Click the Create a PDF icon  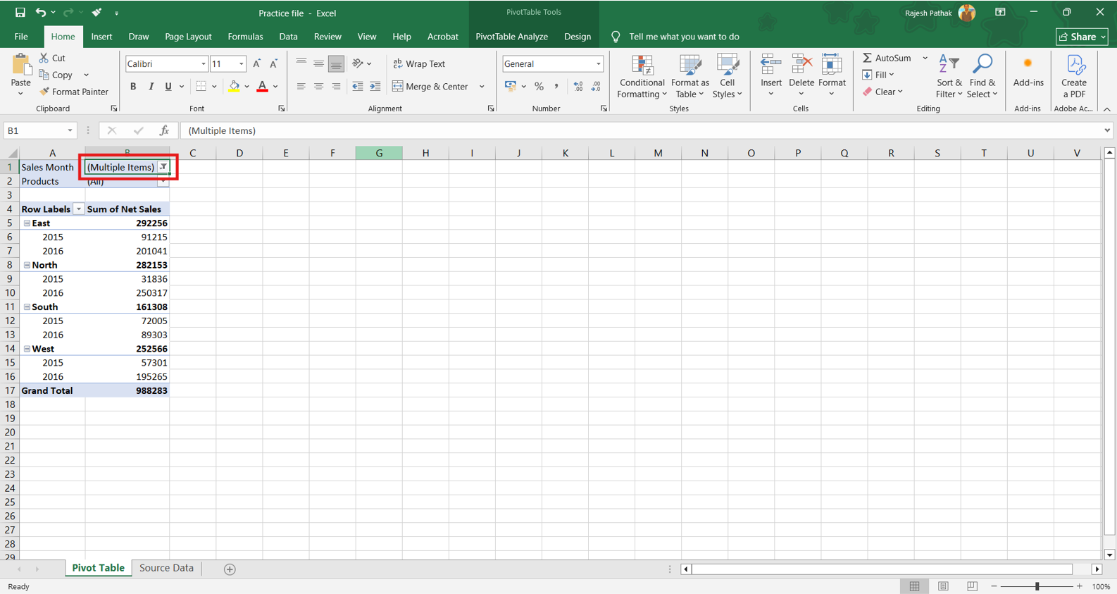1074,77
